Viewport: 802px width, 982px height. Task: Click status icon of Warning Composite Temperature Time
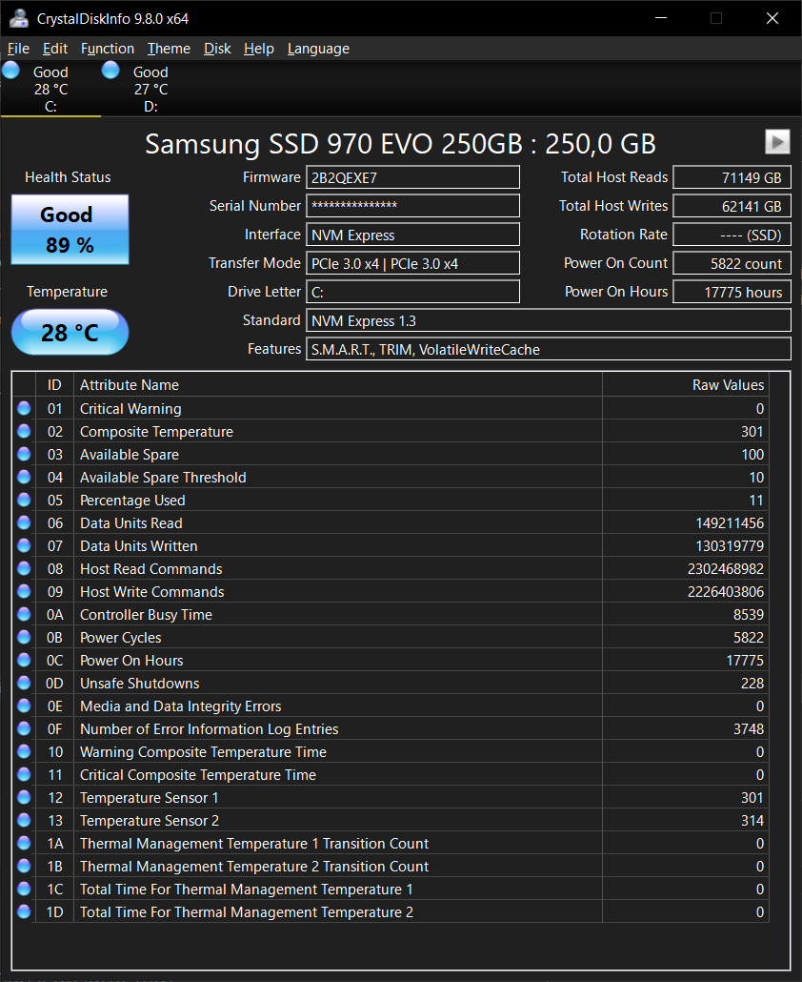tap(24, 751)
